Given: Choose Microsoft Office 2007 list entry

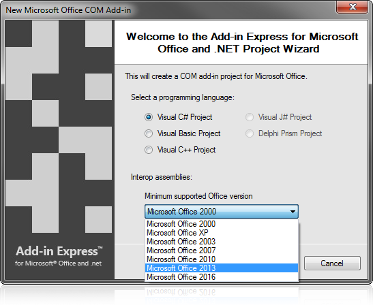Looking at the screenshot, I should [222, 251].
